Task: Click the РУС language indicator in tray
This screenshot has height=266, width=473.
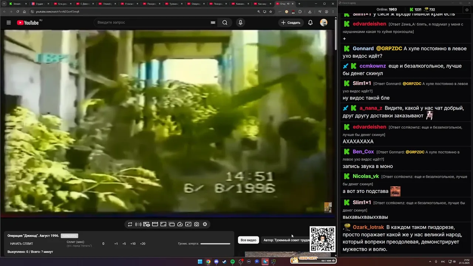Action: 443,262
